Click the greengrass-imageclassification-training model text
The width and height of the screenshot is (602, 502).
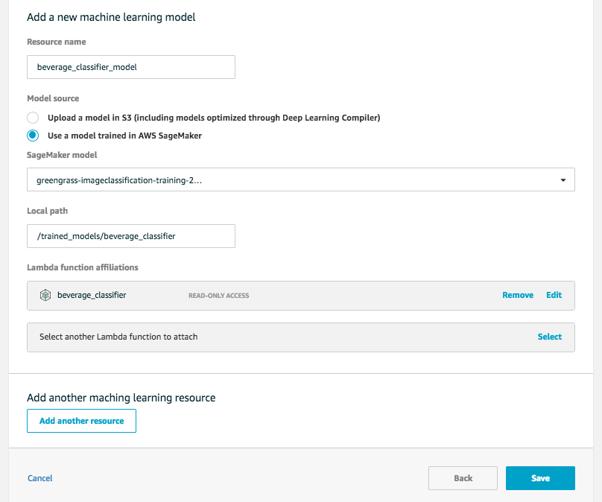coord(119,180)
